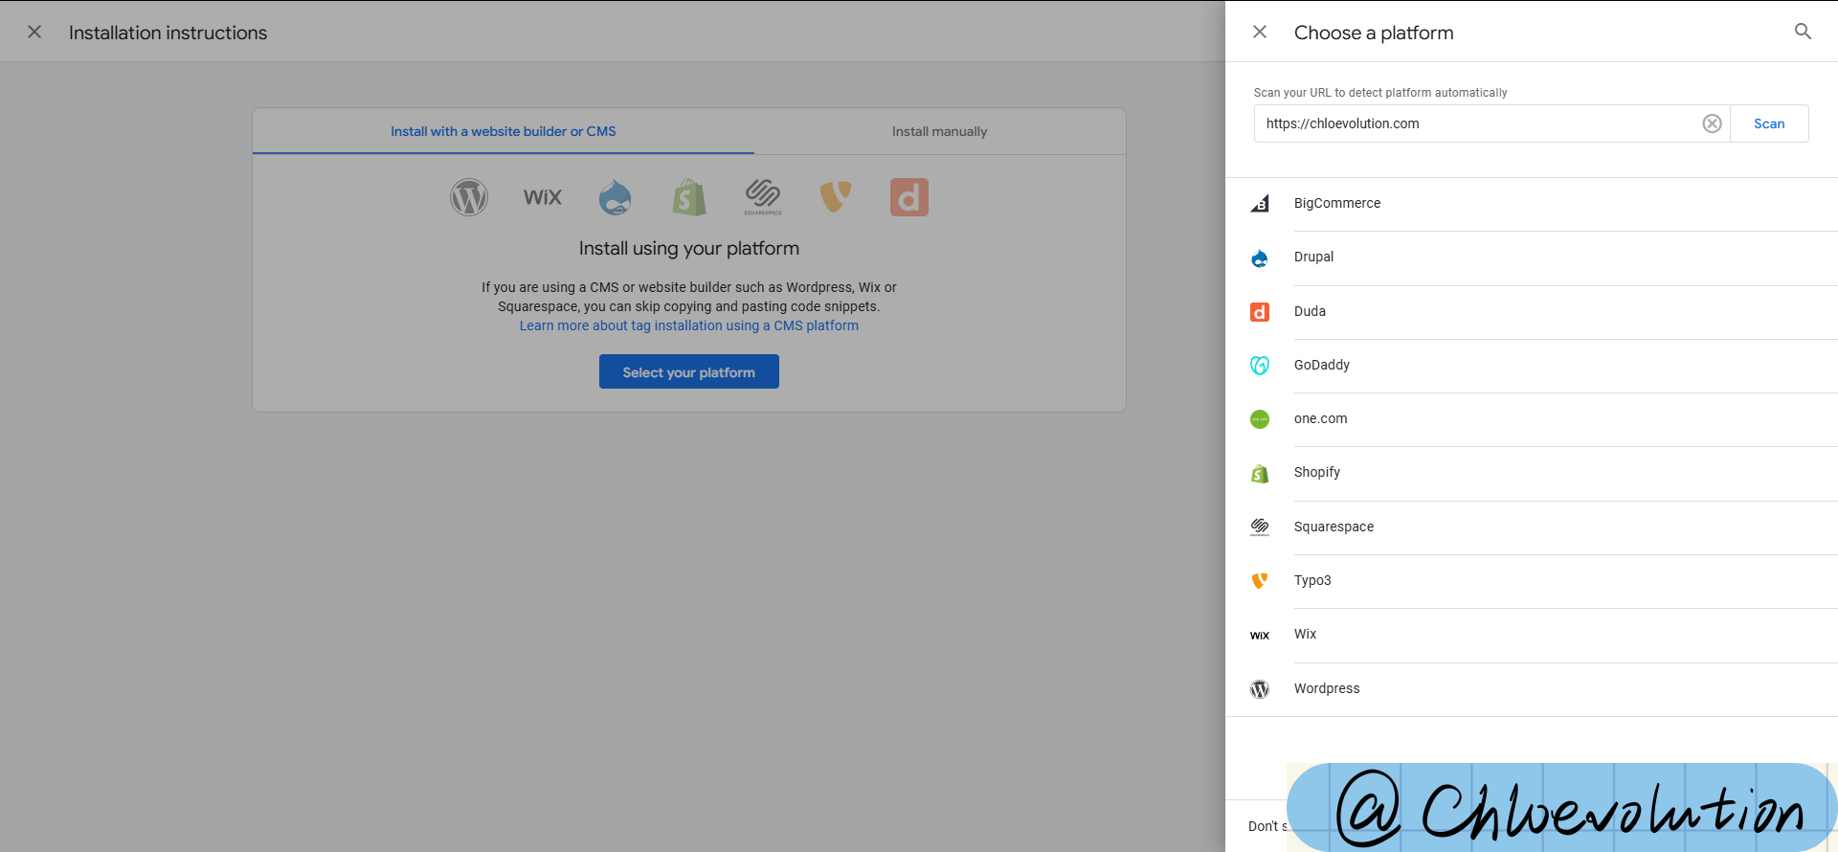Select the BigCommerce logo icon
The image size is (1838, 852).
click(1260, 204)
